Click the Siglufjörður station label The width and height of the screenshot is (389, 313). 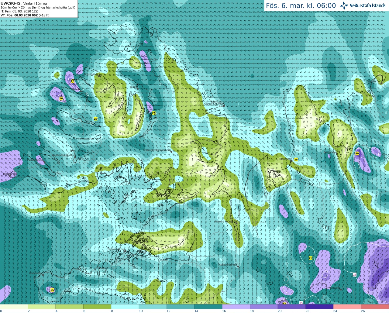374,81
